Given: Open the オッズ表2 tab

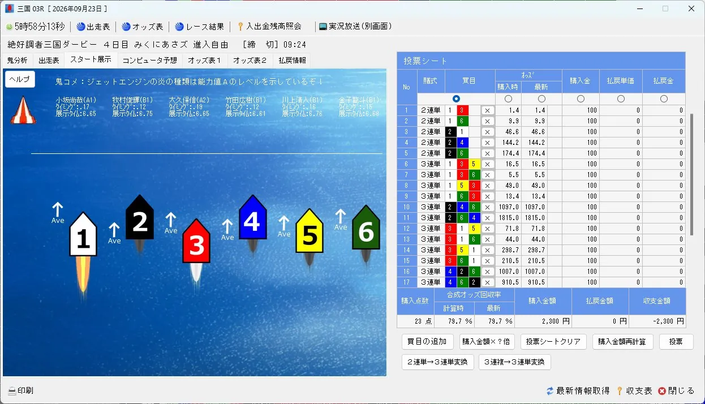Looking at the screenshot, I should (250, 61).
